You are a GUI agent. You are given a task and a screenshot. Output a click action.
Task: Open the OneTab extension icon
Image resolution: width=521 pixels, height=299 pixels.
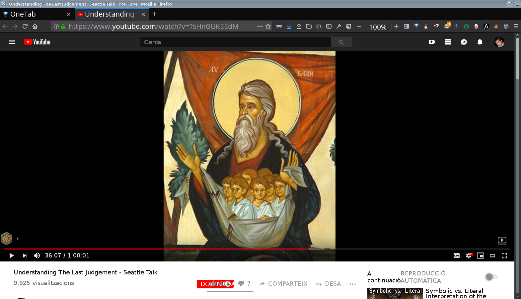coord(416,26)
